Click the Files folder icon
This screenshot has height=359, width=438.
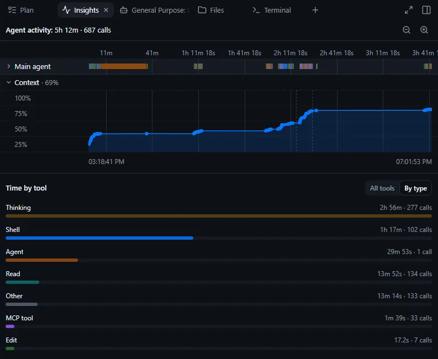click(202, 10)
